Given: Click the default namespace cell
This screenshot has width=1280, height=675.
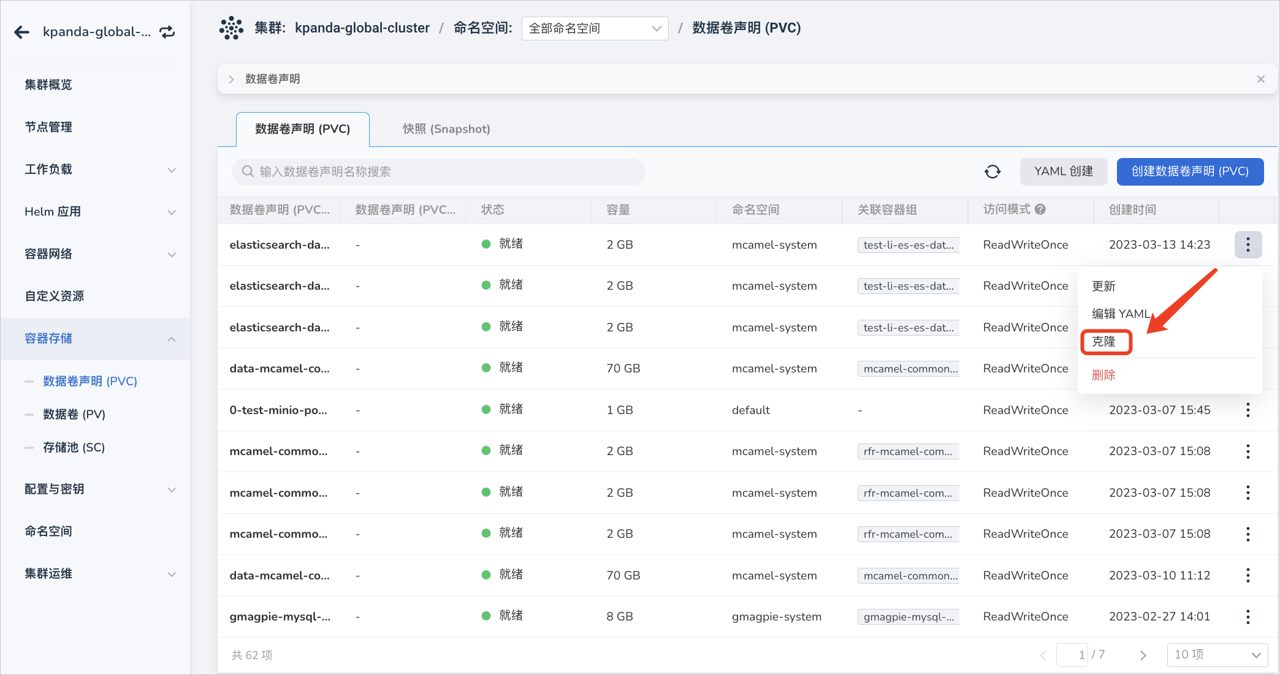Looking at the screenshot, I should 751,410.
